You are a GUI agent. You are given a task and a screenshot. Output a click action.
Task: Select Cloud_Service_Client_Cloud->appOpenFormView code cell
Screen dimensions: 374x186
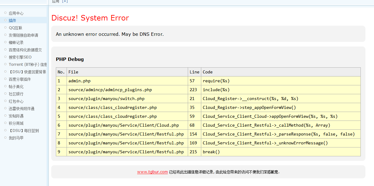(281, 116)
